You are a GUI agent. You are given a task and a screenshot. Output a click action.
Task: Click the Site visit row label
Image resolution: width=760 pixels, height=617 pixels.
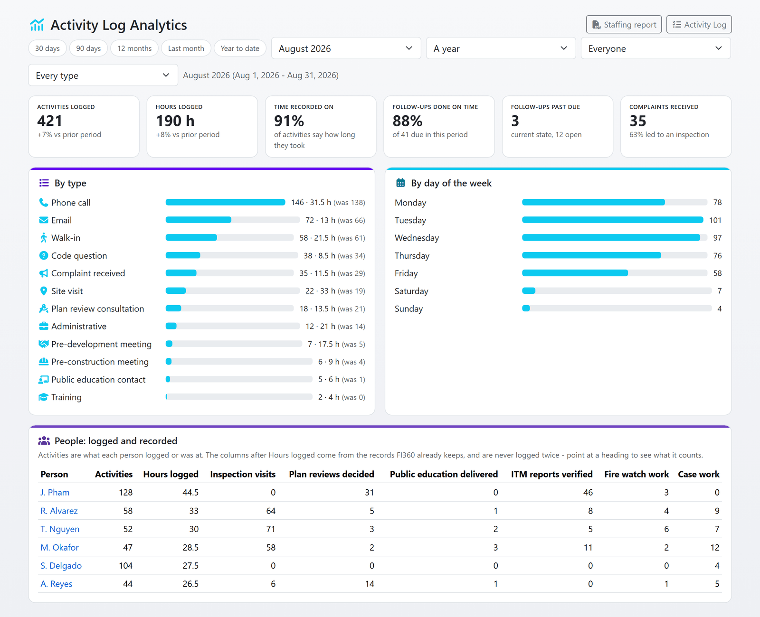point(67,291)
